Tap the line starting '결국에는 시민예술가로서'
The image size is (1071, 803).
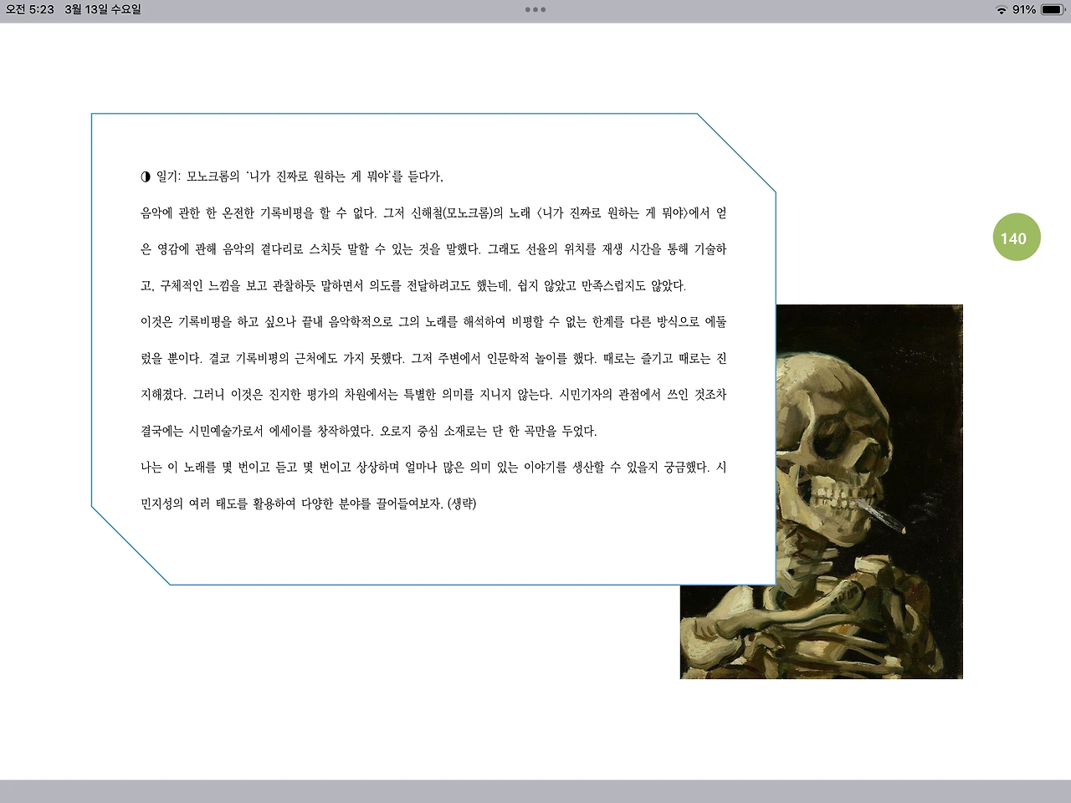pyautogui.click(x=369, y=432)
